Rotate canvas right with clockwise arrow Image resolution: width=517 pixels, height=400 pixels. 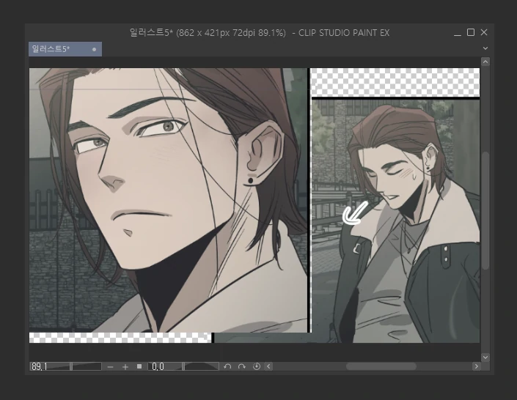[x=242, y=366]
